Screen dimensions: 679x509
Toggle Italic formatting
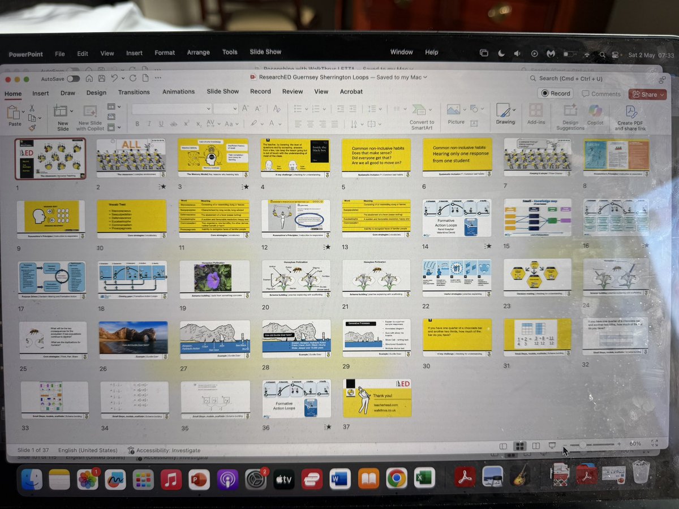point(149,124)
